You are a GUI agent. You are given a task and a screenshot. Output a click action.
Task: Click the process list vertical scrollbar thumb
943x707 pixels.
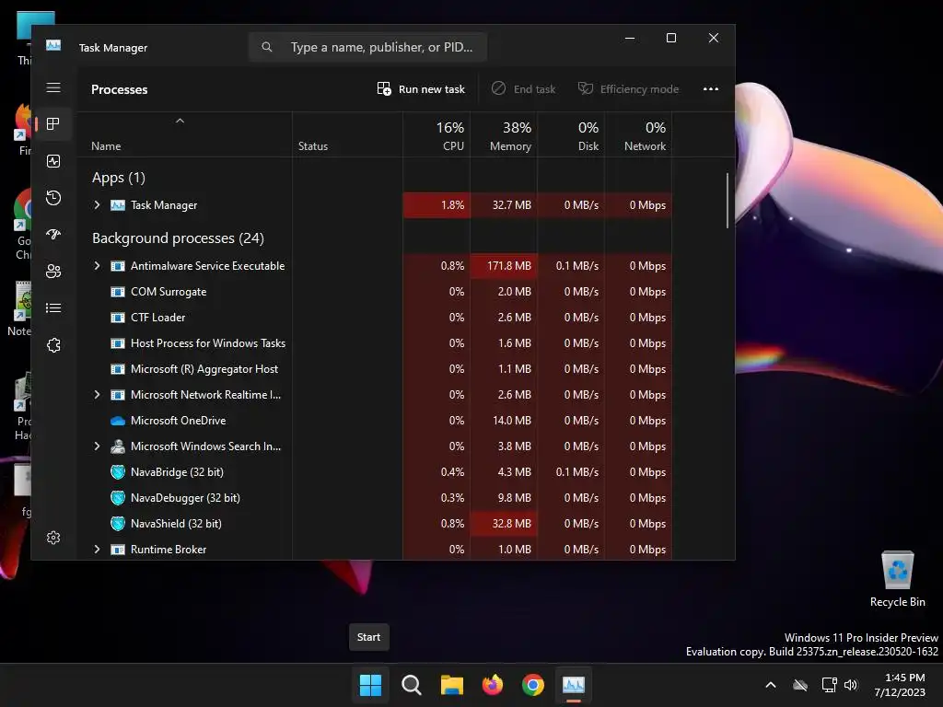pos(728,201)
